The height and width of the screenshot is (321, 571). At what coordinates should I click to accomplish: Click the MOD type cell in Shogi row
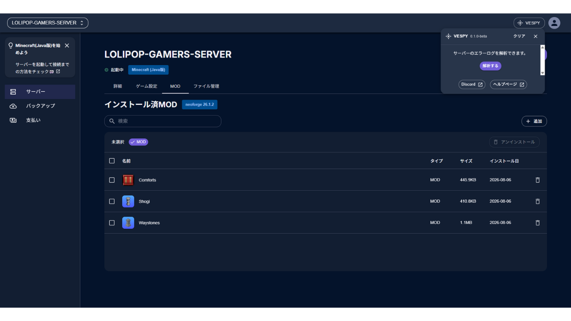pyautogui.click(x=435, y=202)
